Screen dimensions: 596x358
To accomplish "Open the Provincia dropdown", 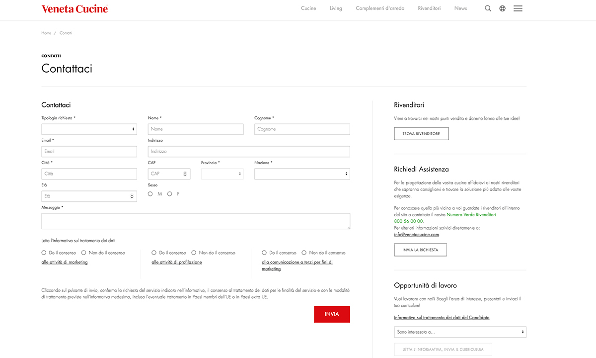I will point(222,174).
